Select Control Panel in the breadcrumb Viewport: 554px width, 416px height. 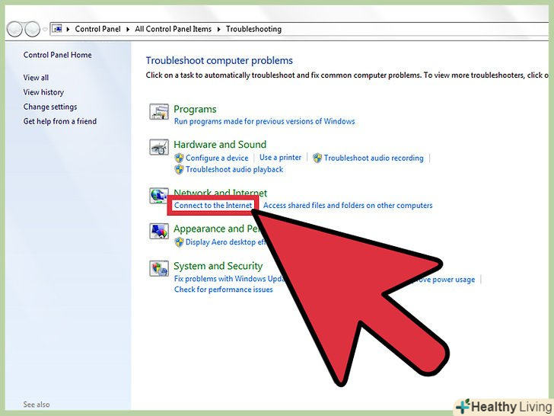(97, 29)
